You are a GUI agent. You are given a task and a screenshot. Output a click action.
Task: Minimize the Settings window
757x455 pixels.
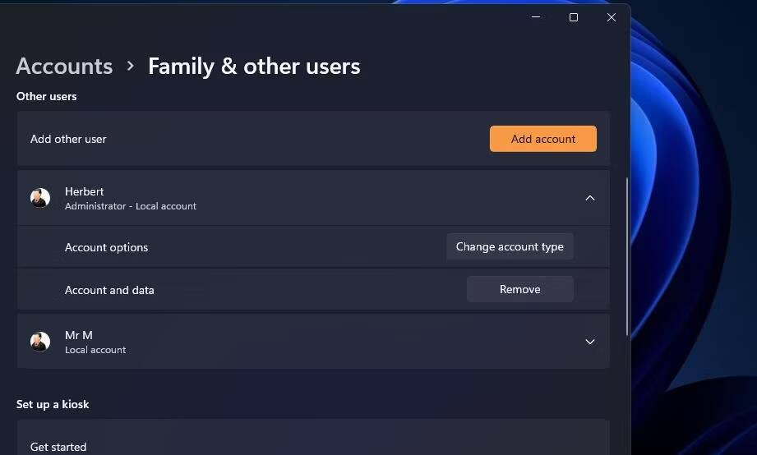[536, 17]
